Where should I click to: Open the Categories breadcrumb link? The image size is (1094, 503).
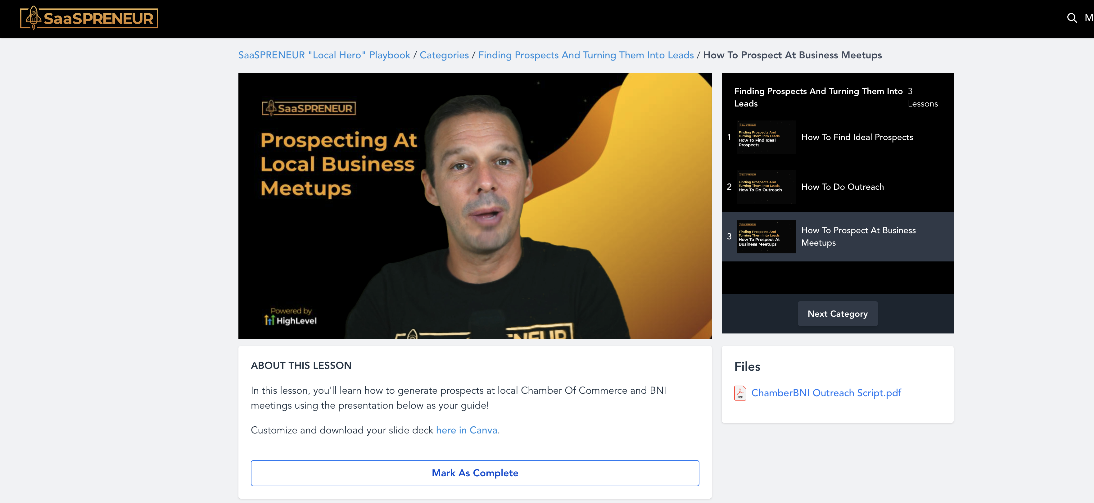[444, 55]
